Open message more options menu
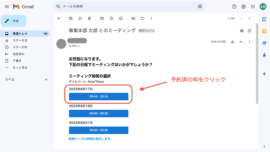270x152 pixels. [x=249, y=42]
